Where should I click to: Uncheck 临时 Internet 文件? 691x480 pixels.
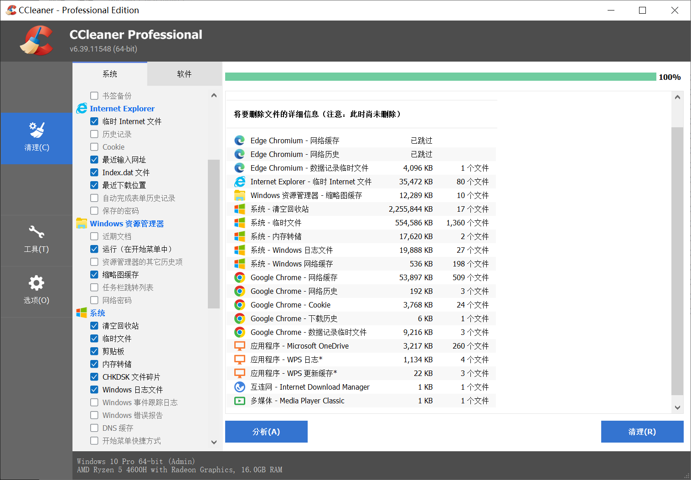(x=94, y=121)
